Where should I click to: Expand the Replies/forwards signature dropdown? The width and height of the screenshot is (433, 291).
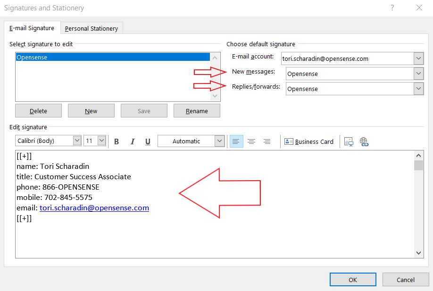pos(419,89)
